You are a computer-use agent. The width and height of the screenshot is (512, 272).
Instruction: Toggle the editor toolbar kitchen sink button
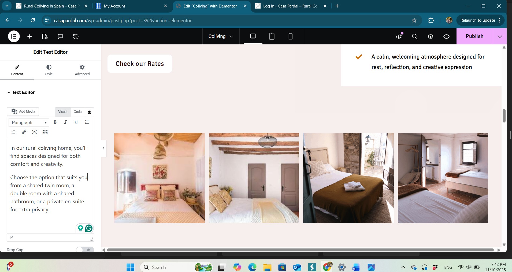click(x=45, y=132)
